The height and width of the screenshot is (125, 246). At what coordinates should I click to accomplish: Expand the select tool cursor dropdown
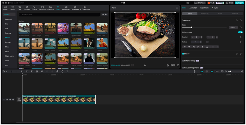click(x=7, y=71)
